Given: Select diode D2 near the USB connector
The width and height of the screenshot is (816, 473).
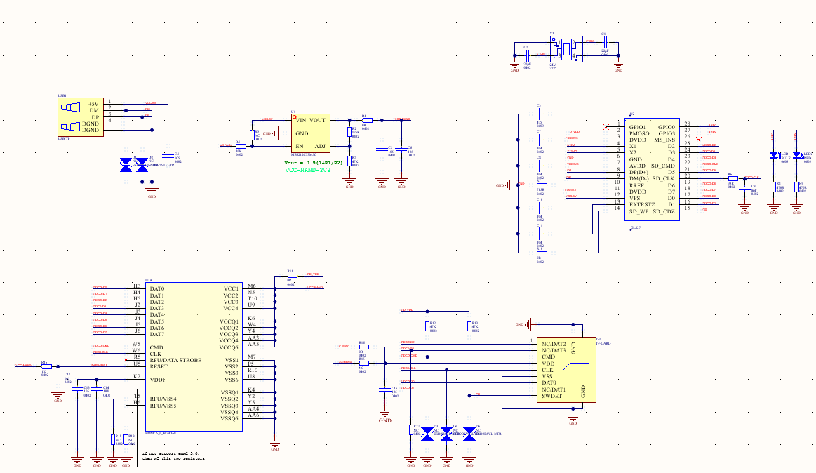Looking at the screenshot, I should [142, 166].
